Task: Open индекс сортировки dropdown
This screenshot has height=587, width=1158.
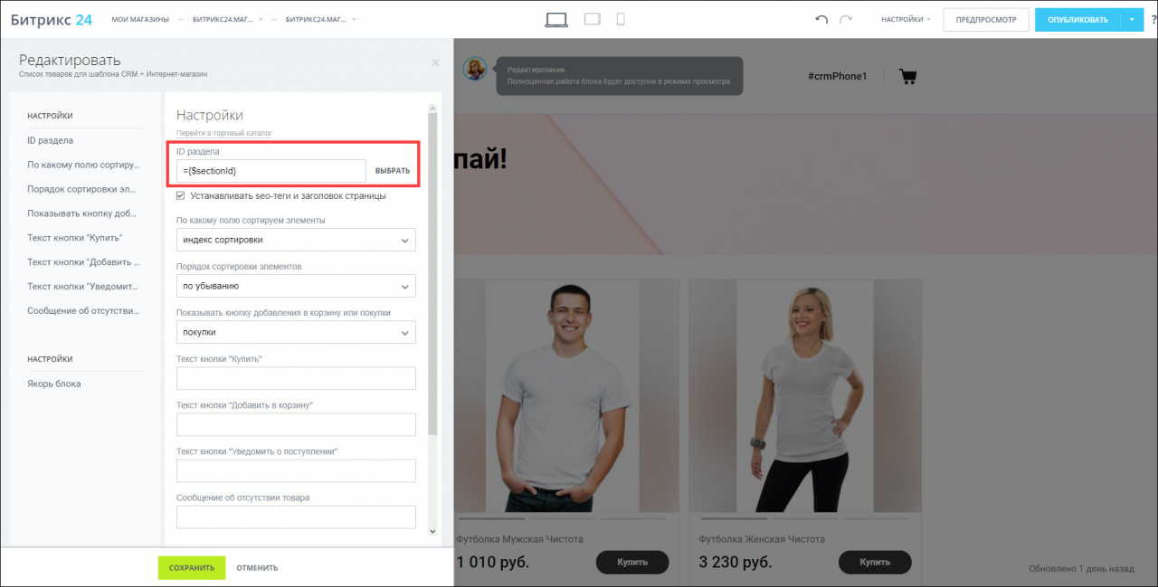Action: (x=296, y=240)
